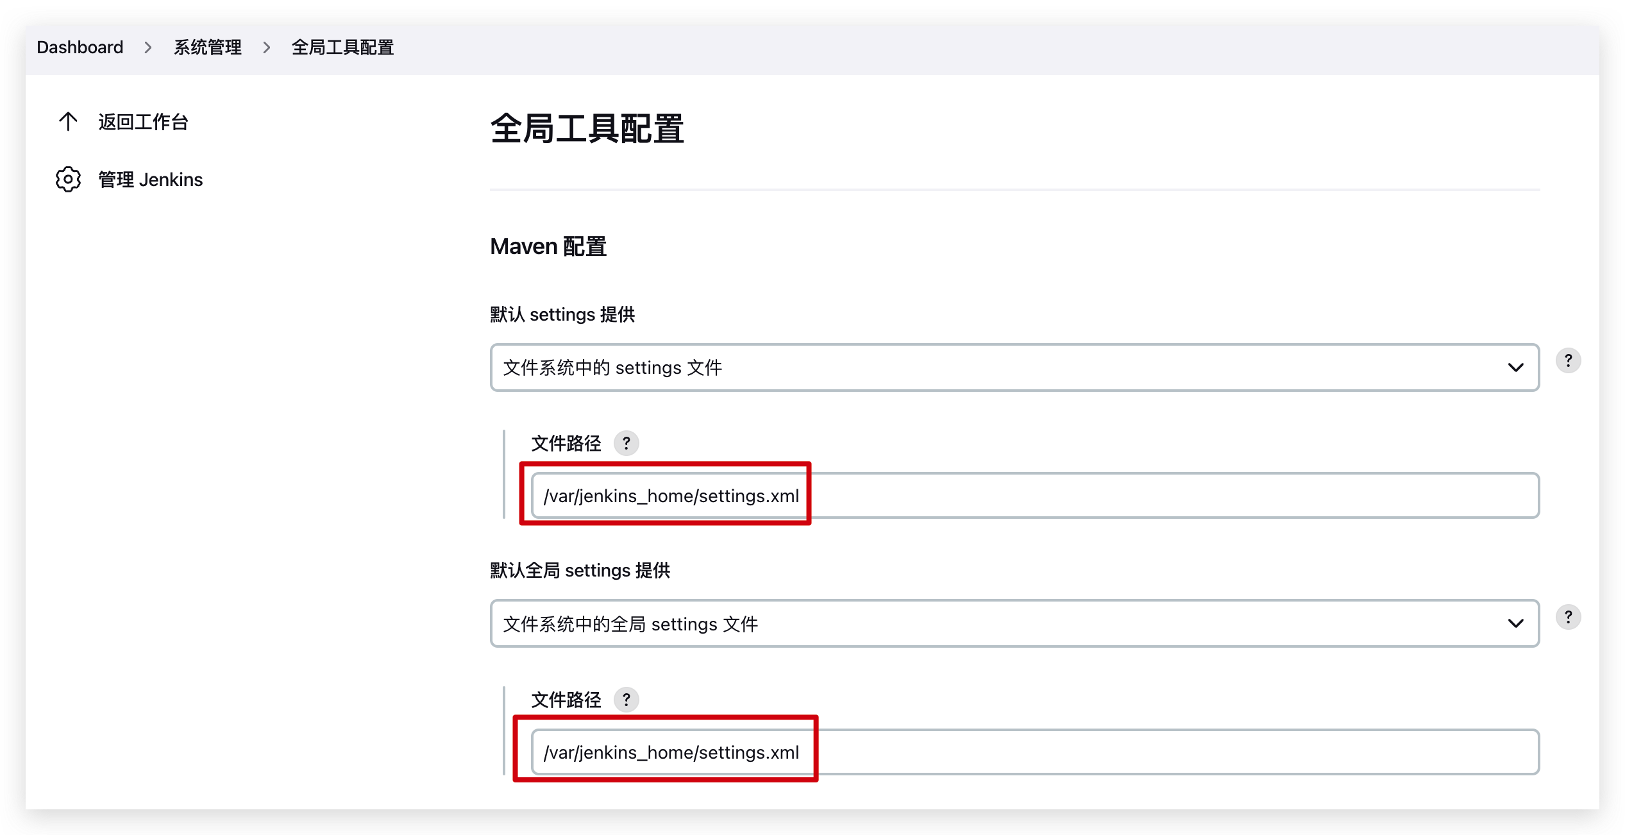Click the 默认全局 settings 提供 label
Screen dimensions: 1625x835
(x=580, y=570)
